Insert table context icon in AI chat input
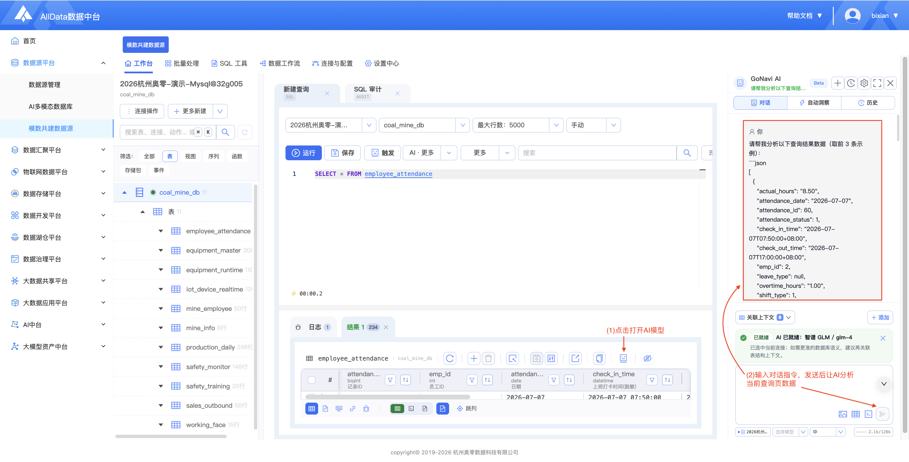This screenshot has height=462, width=909. tap(856, 414)
